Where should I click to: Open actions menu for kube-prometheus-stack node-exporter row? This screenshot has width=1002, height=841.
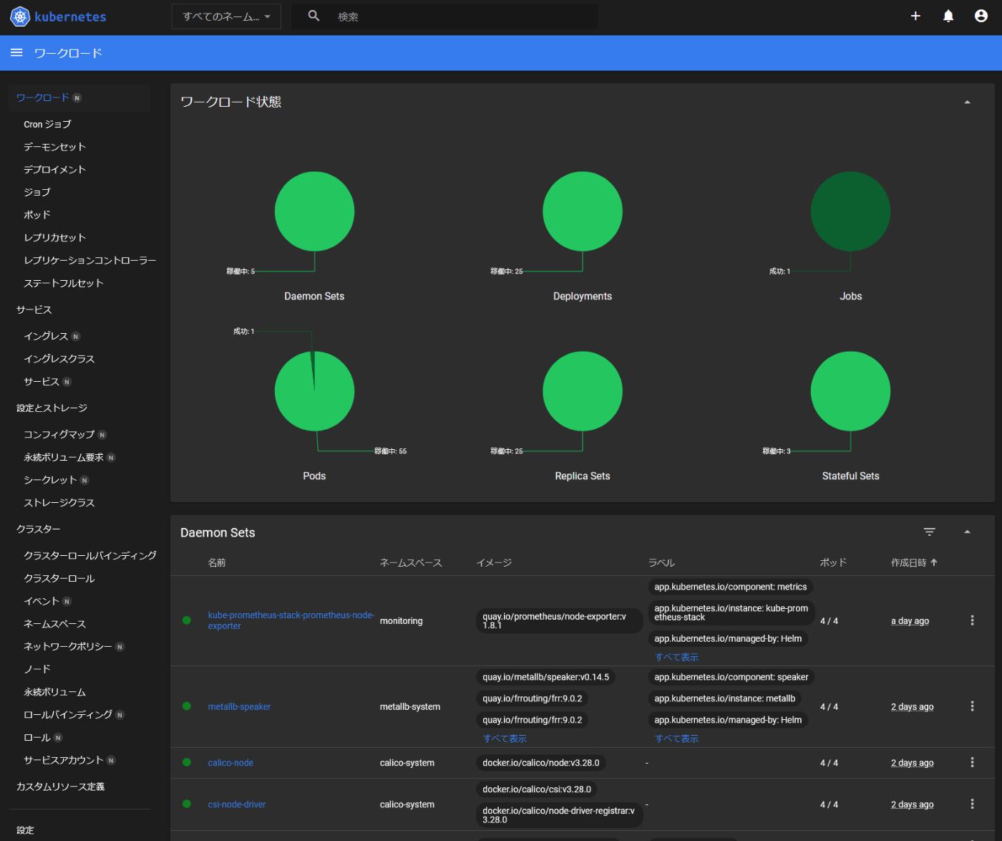click(972, 620)
